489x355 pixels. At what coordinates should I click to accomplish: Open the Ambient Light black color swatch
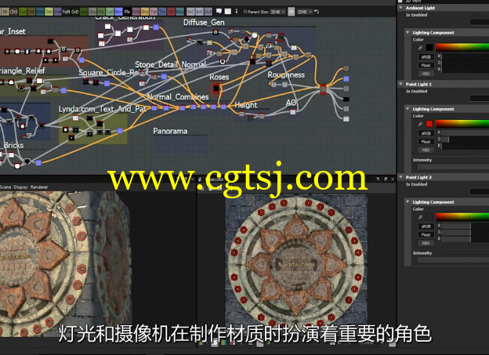click(429, 48)
